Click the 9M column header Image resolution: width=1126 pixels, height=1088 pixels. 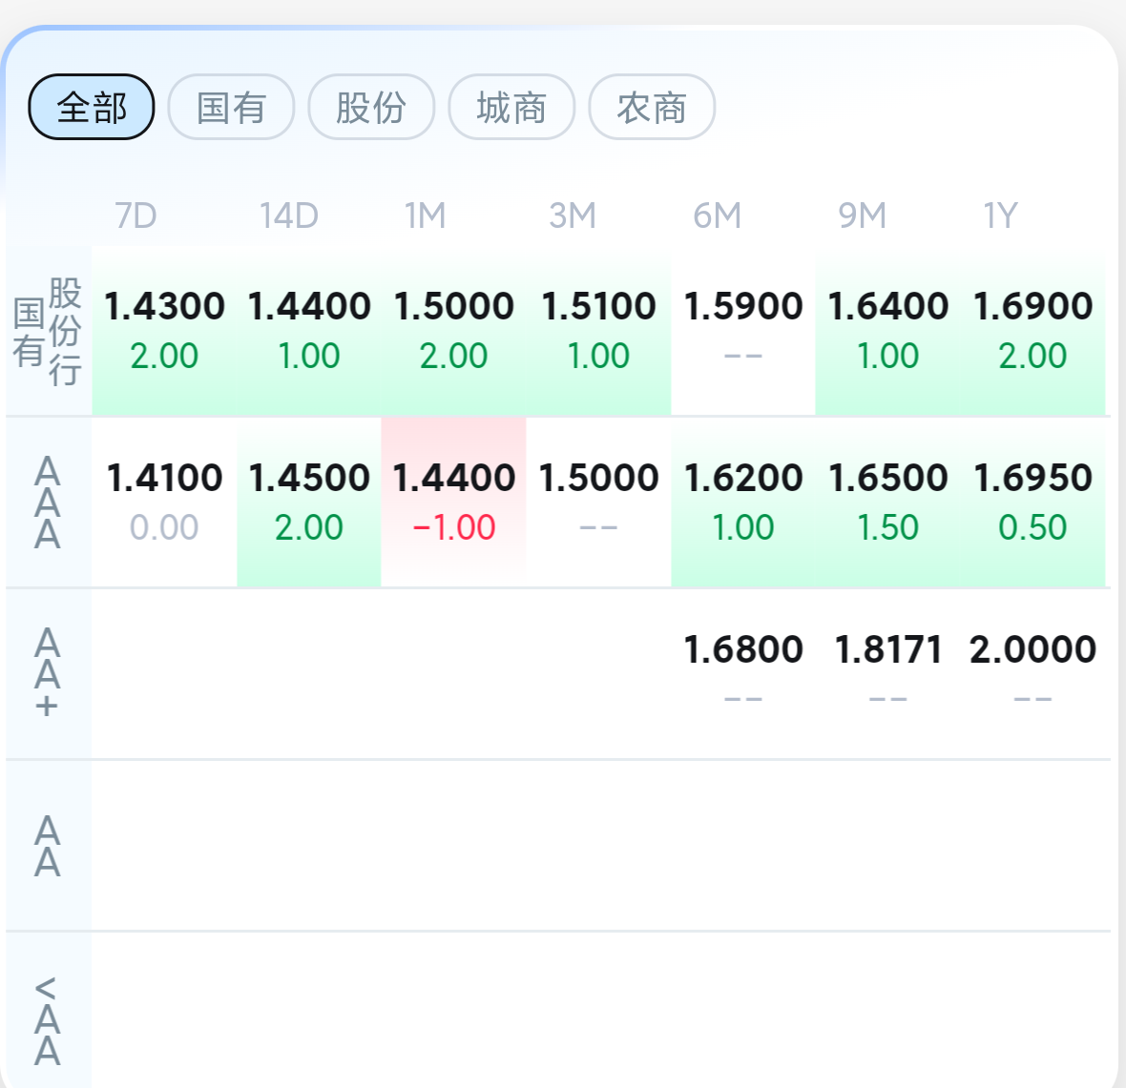(862, 216)
